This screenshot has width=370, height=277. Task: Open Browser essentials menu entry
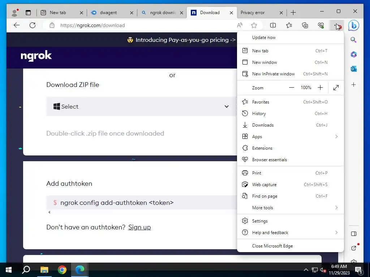(x=290, y=160)
